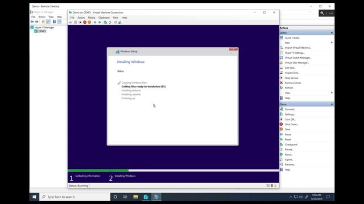Click Up folder icon in Hyper-V Manager toolbar
The image size is (364, 204).
(x=43, y=22)
